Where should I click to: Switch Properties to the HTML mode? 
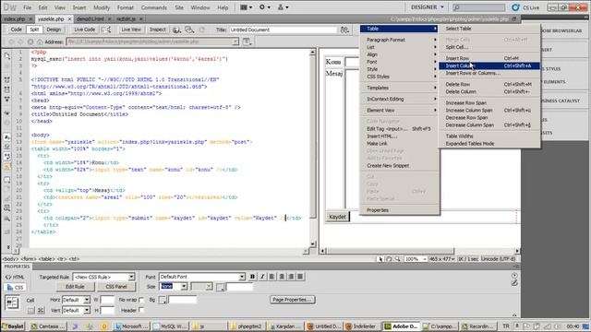coord(15,277)
